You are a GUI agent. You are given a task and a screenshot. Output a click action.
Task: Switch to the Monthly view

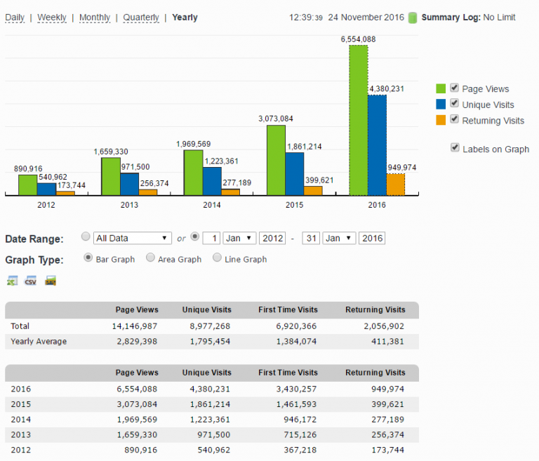(95, 17)
